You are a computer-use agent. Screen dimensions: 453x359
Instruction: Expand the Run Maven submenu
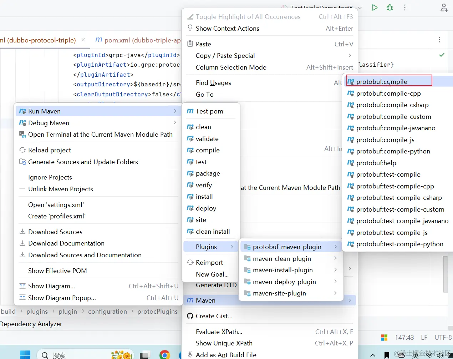[x=98, y=111]
